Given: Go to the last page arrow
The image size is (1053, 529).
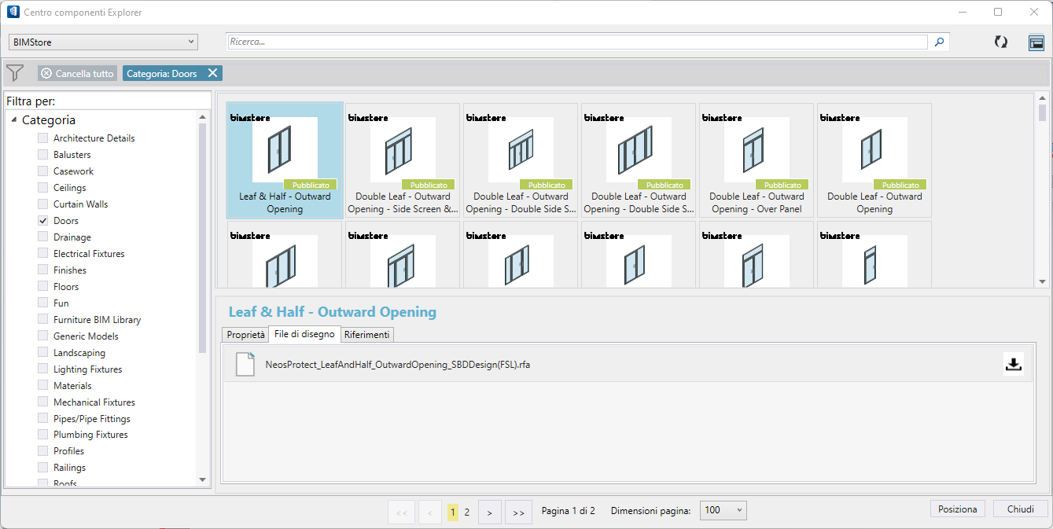Looking at the screenshot, I should click(518, 512).
